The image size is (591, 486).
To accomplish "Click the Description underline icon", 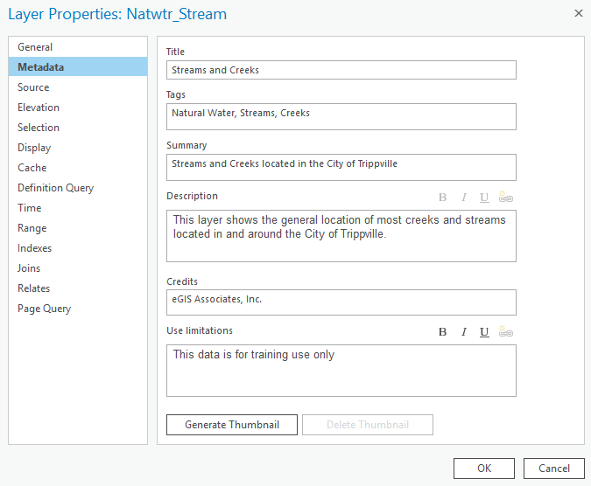I will [x=484, y=198].
